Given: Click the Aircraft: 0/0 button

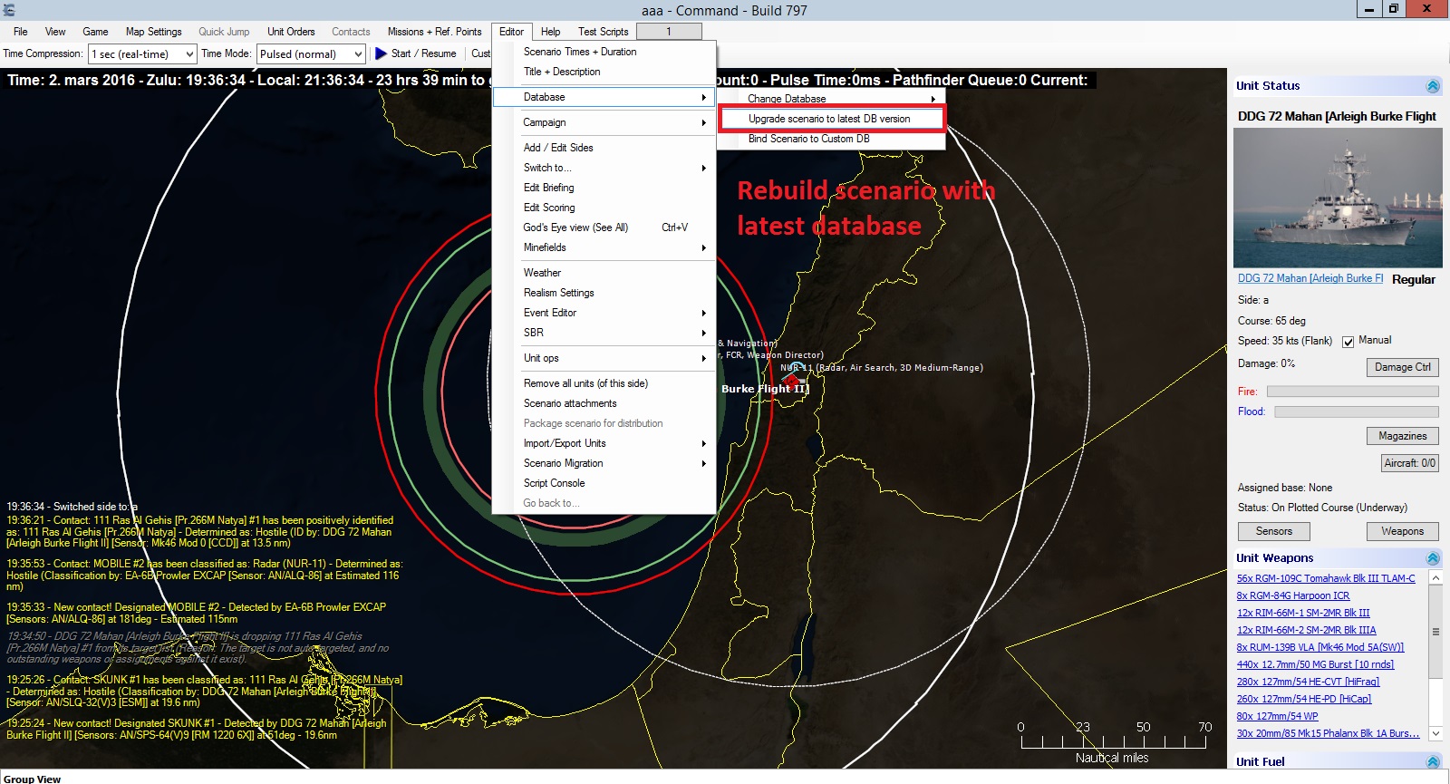Looking at the screenshot, I should click(1409, 463).
